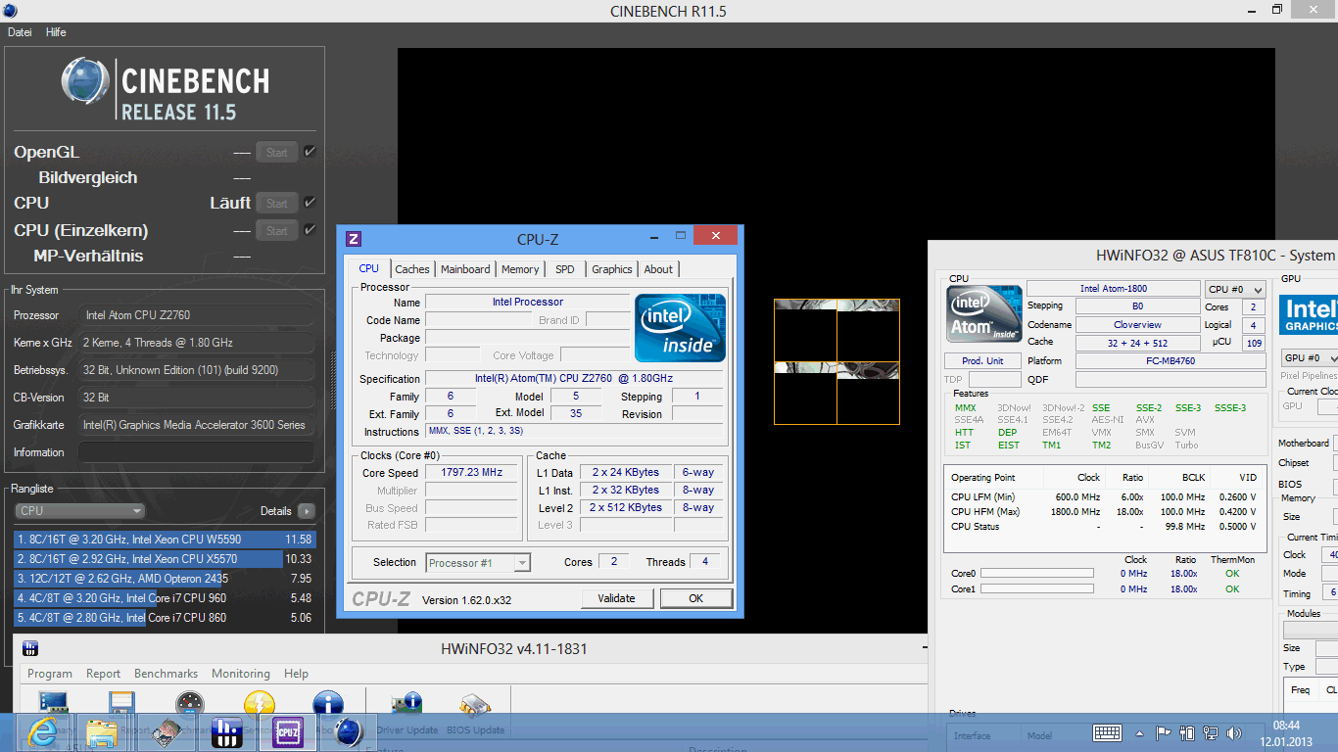Click the Start button for CPU (Einzelkern)
Screen dimensions: 1338x752
pos(277,230)
